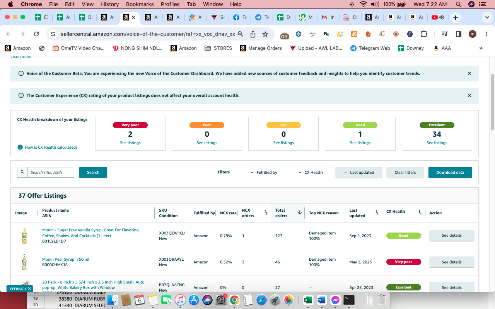Screen dimensions: 495x309
Task: Open the A+ Scout extension icon
Action: [x=340, y=34]
